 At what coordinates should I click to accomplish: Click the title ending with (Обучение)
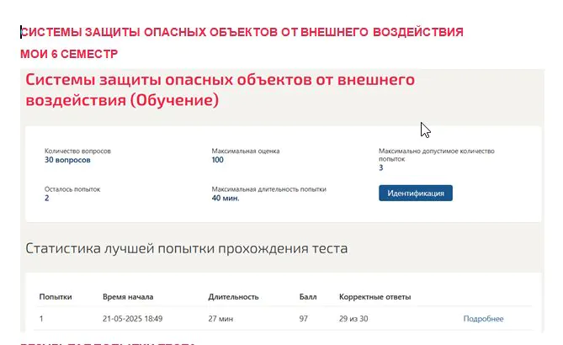[220, 90]
